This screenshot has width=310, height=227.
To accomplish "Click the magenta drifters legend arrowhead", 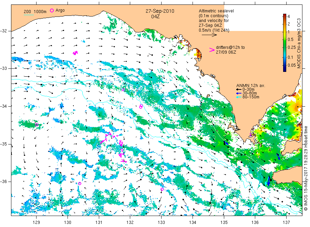I will [x=212, y=50].
